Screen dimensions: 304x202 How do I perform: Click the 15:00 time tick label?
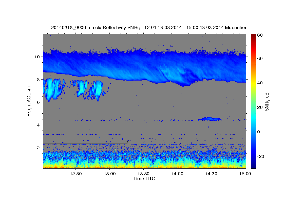(x=245, y=174)
